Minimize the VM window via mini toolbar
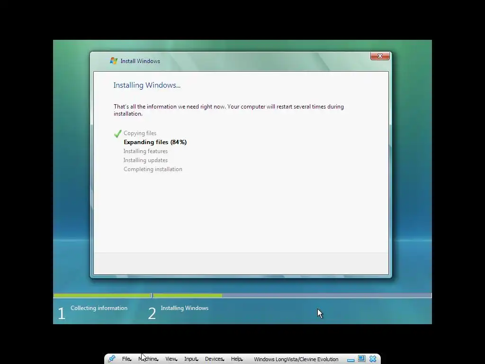This screenshot has height=364, width=485. (x=350, y=360)
